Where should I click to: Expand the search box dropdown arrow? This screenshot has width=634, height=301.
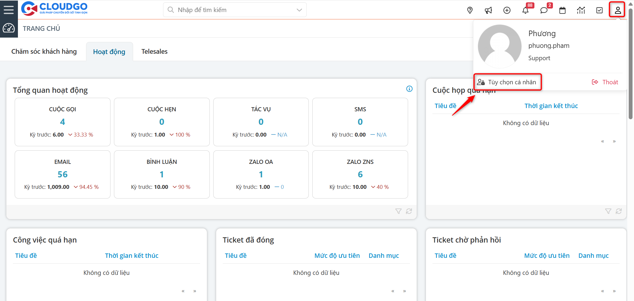tap(299, 10)
